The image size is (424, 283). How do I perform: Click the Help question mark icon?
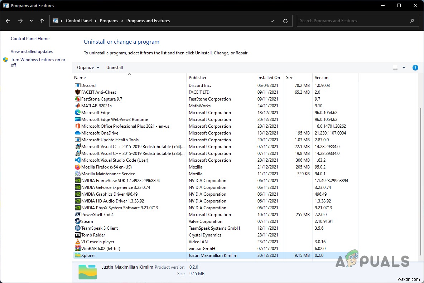click(x=415, y=67)
